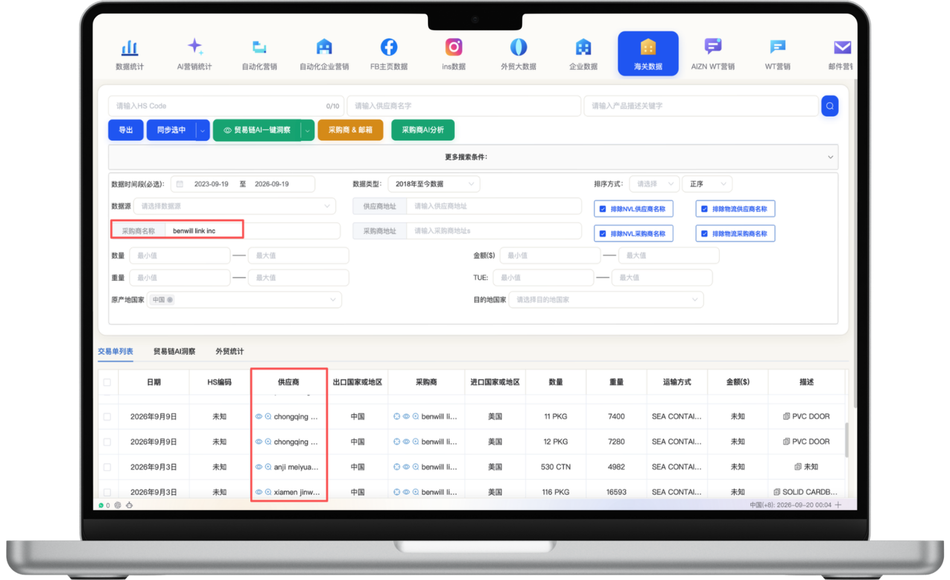Tick the row checkbox for 11 PKG shipment
This screenshot has height=580, width=950.
coord(107,417)
